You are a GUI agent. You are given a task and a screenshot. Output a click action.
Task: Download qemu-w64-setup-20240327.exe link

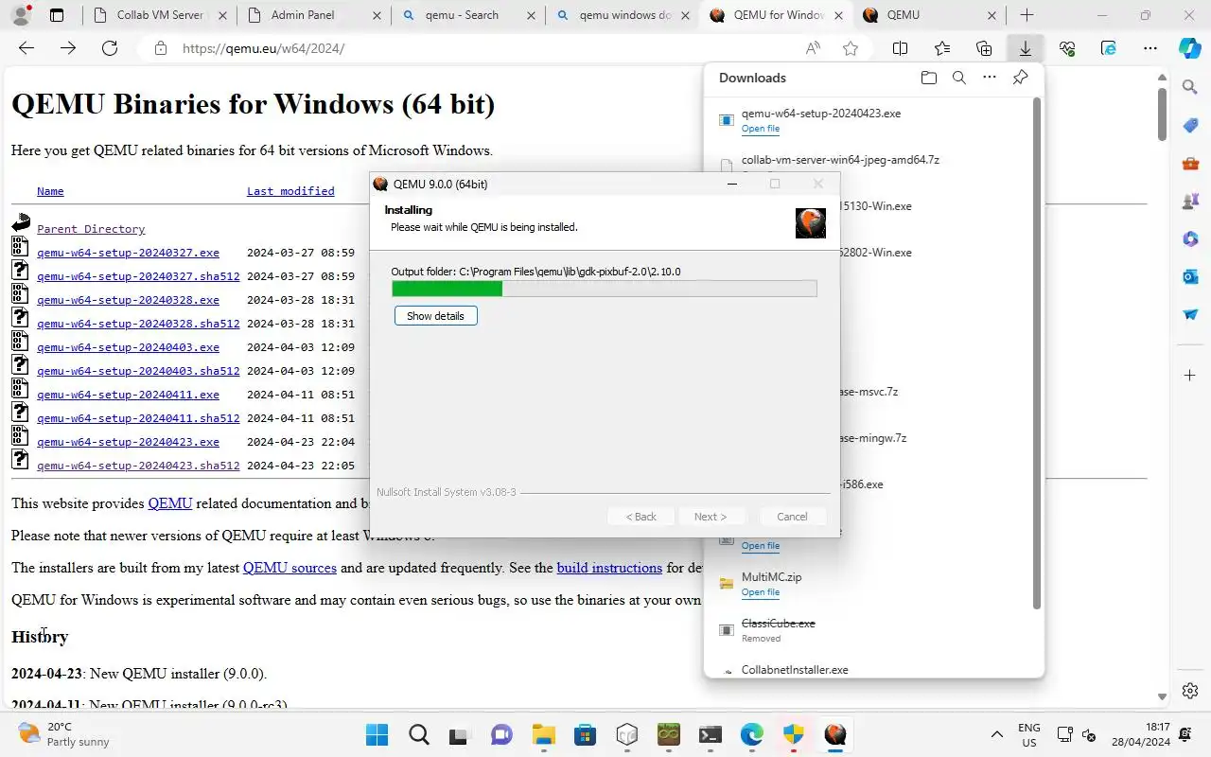pos(128,253)
